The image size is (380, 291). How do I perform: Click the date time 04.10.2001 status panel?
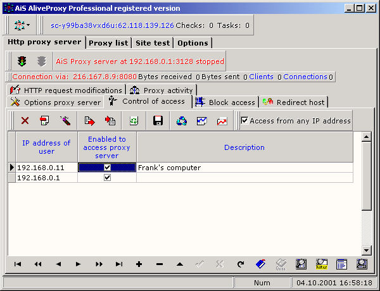[x=334, y=283]
